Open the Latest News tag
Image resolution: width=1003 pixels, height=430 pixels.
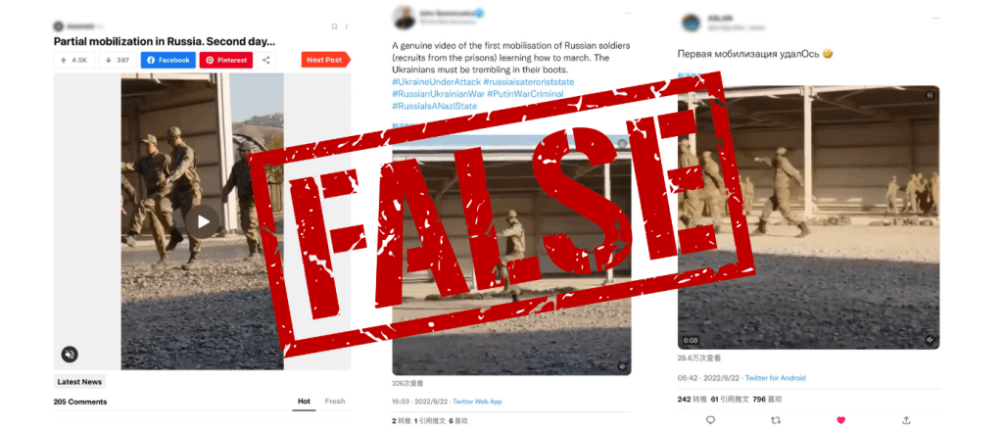(x=79, y=382)
